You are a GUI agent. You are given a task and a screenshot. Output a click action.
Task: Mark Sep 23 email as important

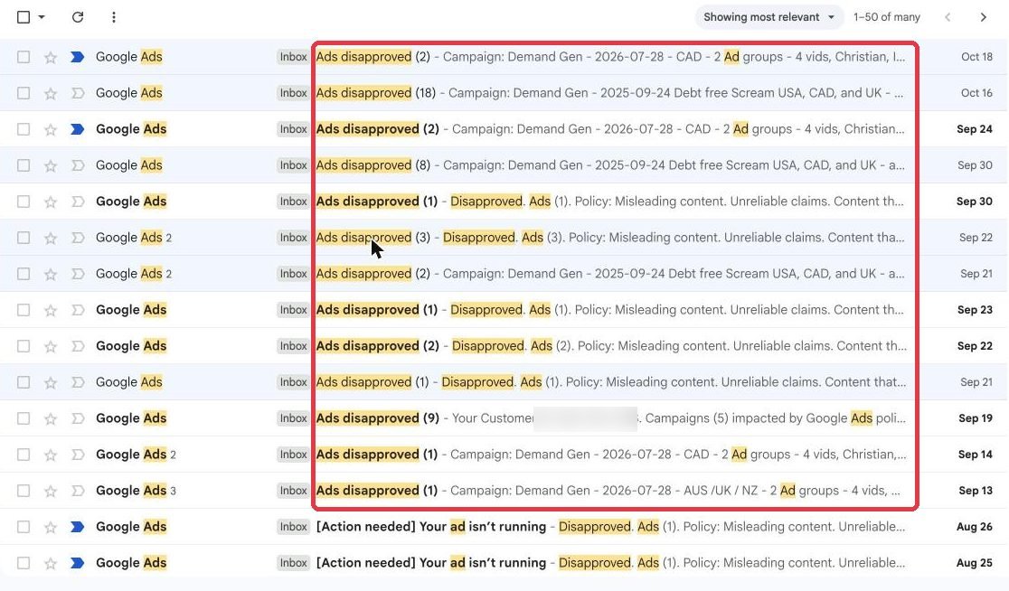click(77, 310)
